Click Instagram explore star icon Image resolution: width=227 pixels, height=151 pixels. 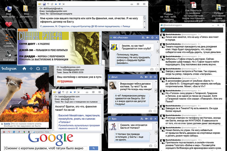(x=31, y=69)
